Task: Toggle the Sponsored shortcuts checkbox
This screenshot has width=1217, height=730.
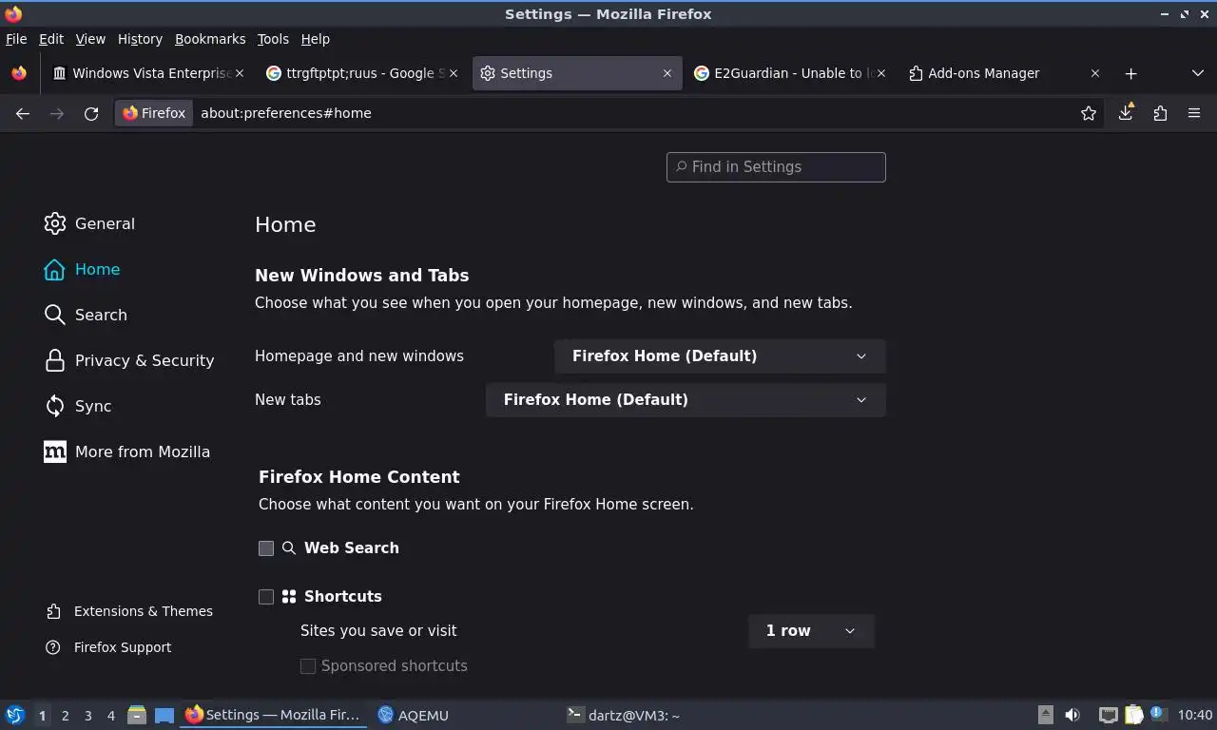Action: point(308,666)
